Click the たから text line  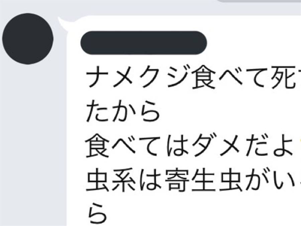[x=123, y=111]
